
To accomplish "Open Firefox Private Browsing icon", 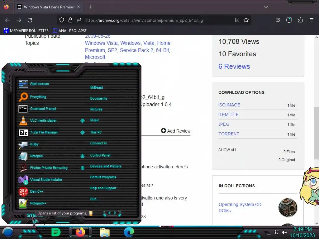I will tap(23, 168).
